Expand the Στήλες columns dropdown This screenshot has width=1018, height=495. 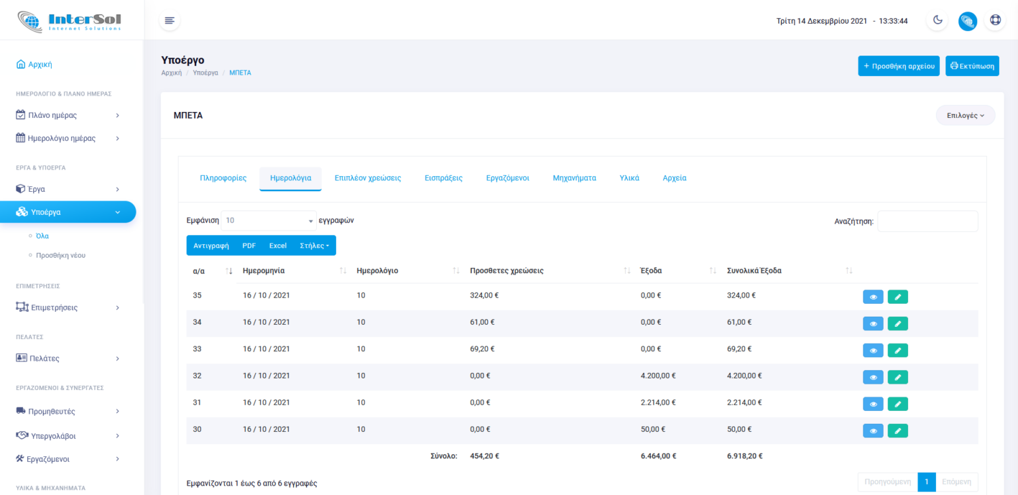click(314, 245)
